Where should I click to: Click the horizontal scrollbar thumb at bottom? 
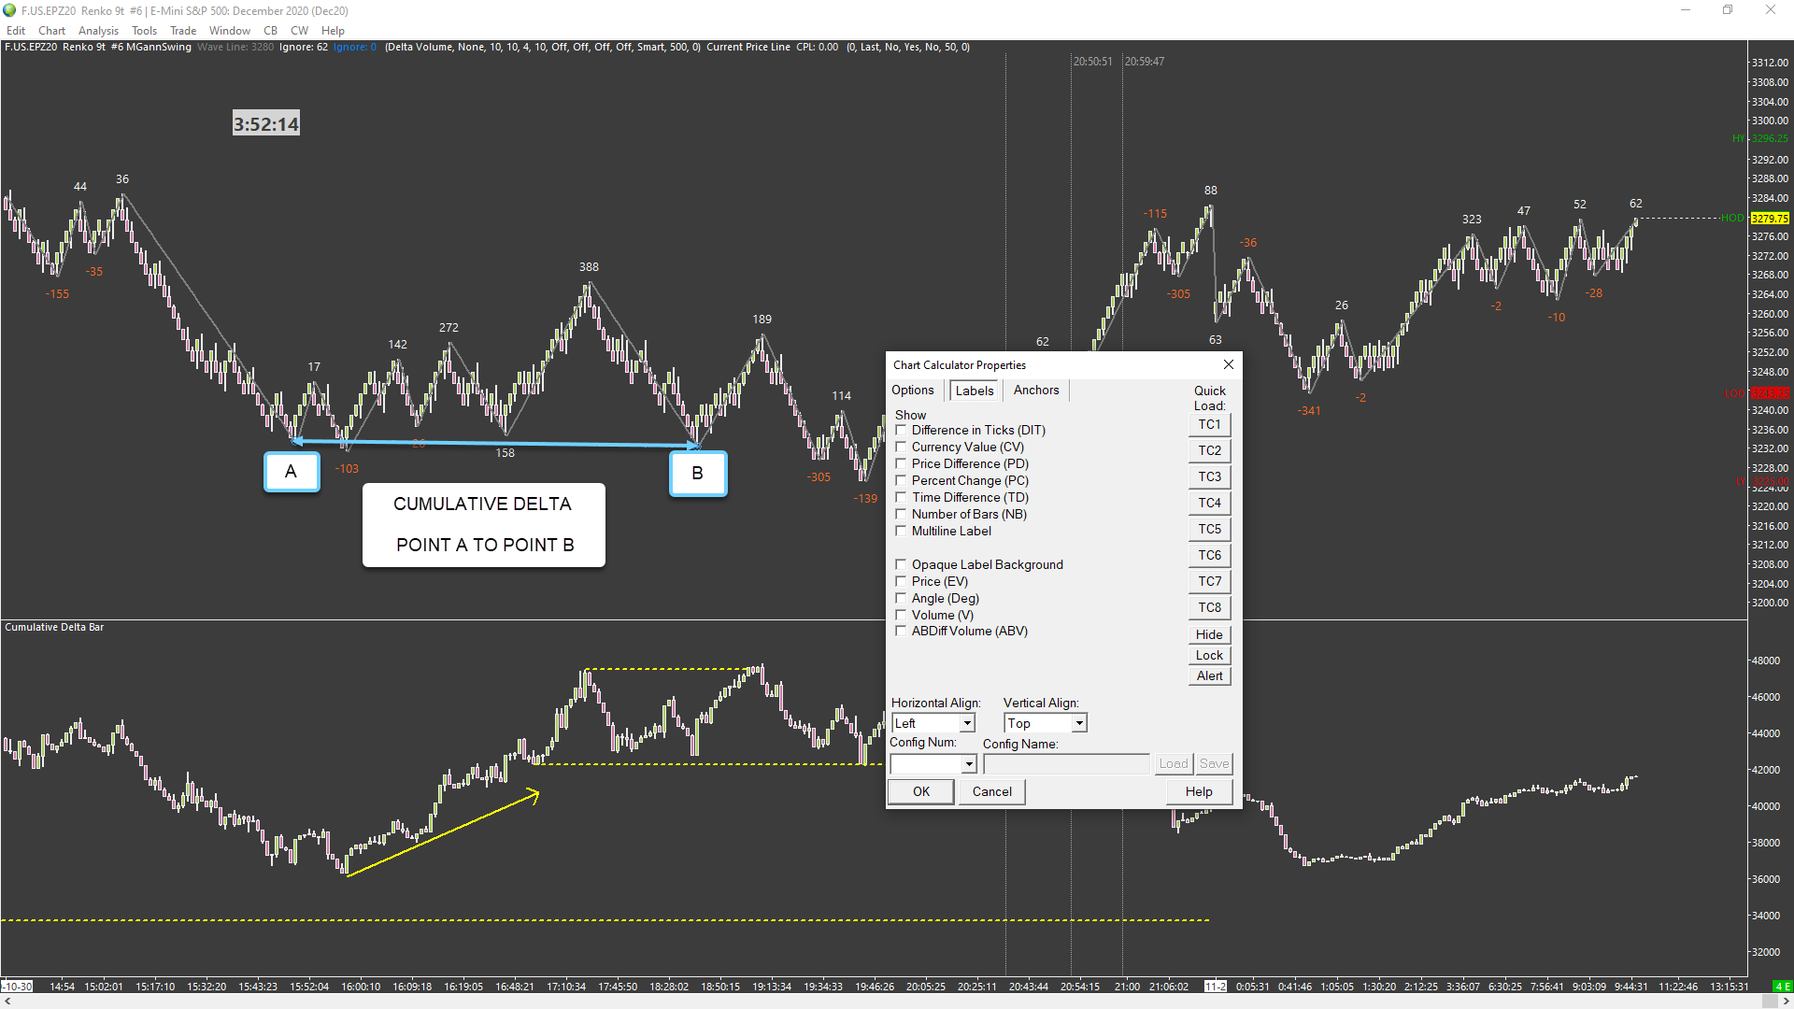point(1769,1002)
